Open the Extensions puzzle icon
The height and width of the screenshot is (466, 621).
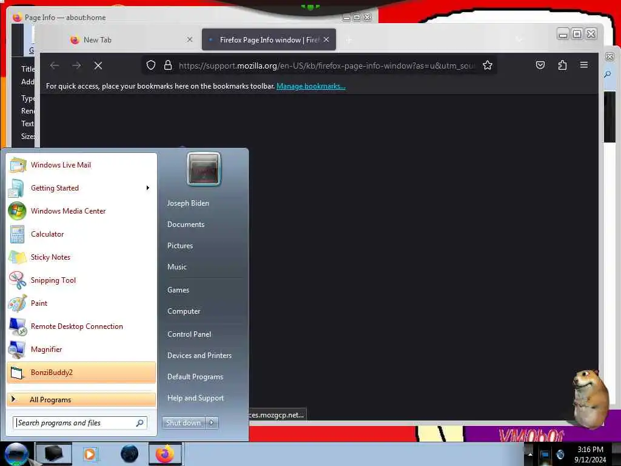point(562,65)
